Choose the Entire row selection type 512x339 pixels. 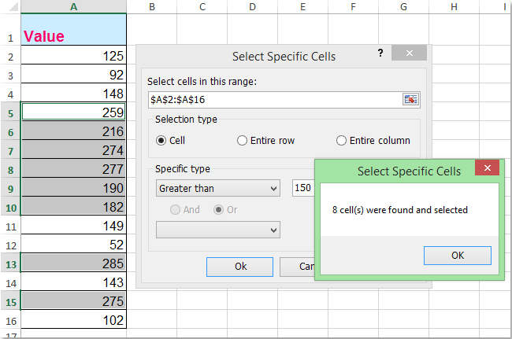243,141
